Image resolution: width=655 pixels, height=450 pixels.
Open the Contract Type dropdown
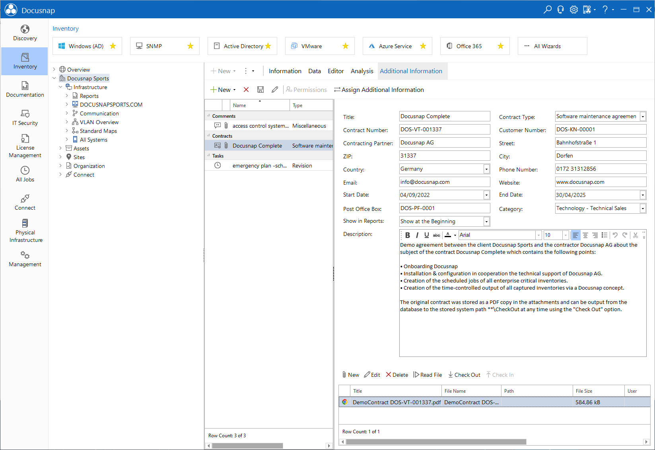(643, 117)
